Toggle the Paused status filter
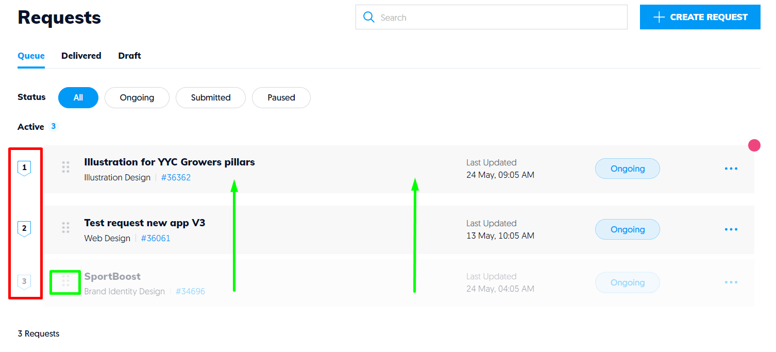The width and height of the screenshot is (776, 352). (x=281, y=97)
